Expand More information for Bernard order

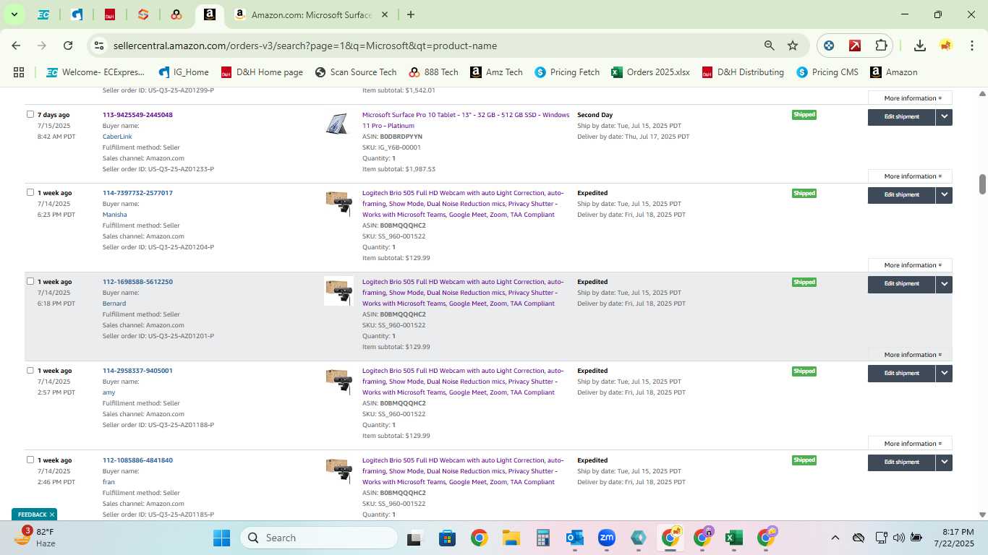coord(910,355)
